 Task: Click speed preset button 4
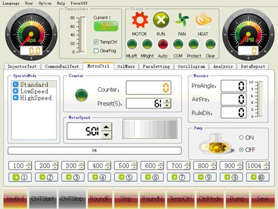coord(100,177)
